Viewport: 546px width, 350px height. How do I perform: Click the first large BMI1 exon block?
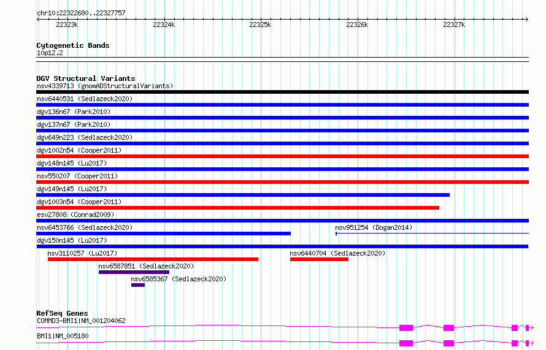coord(406,343)
